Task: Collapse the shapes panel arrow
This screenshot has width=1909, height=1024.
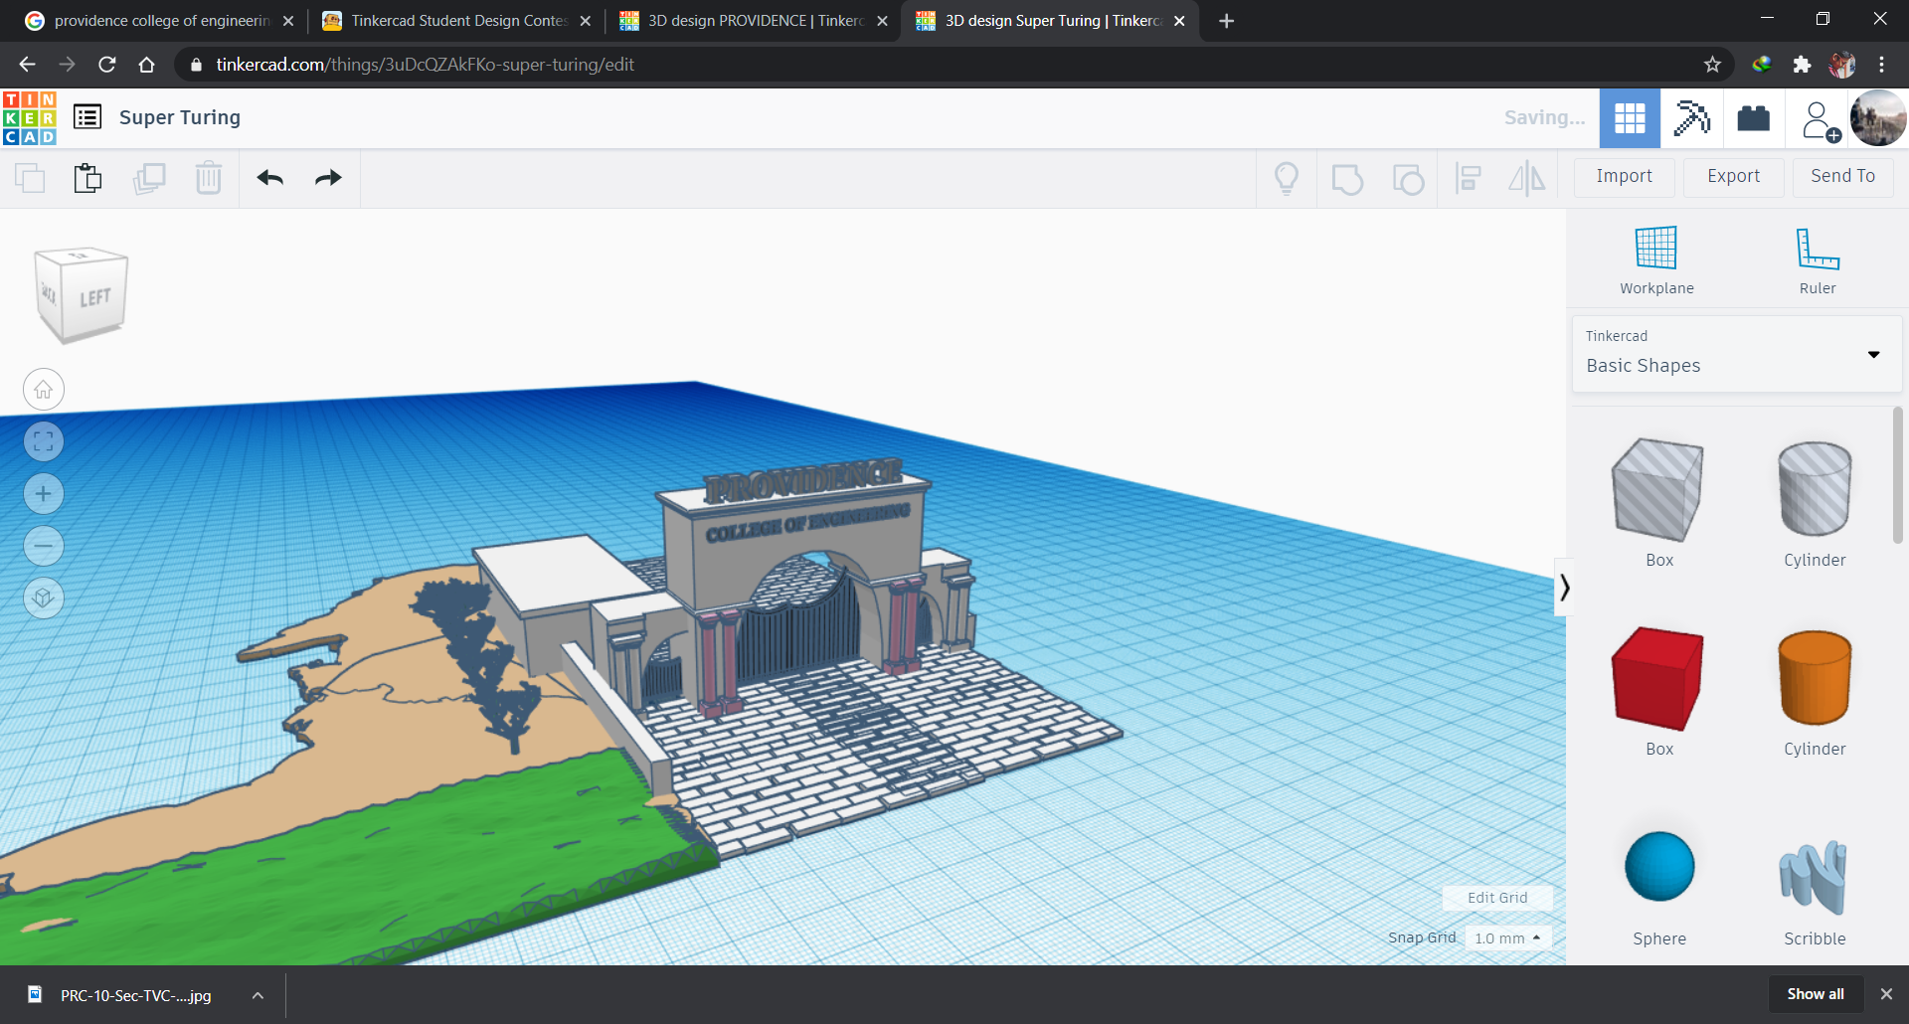Action: click(x=1564, y=588)
